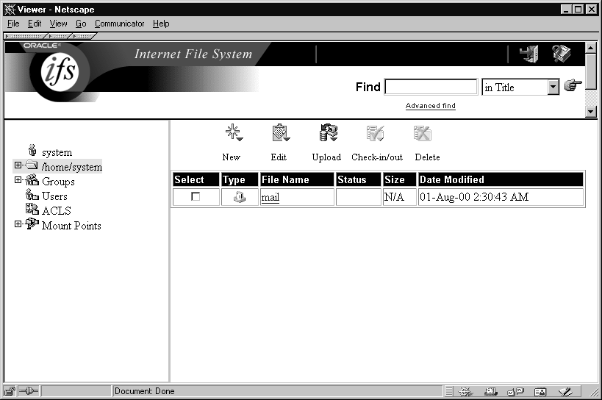Open Composer pen icon in status bar

tap(565, 392)
